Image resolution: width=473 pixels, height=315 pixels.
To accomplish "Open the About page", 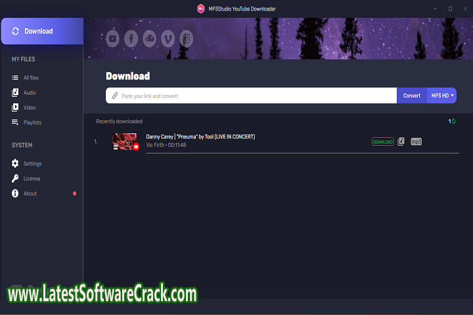I will 30,194.
